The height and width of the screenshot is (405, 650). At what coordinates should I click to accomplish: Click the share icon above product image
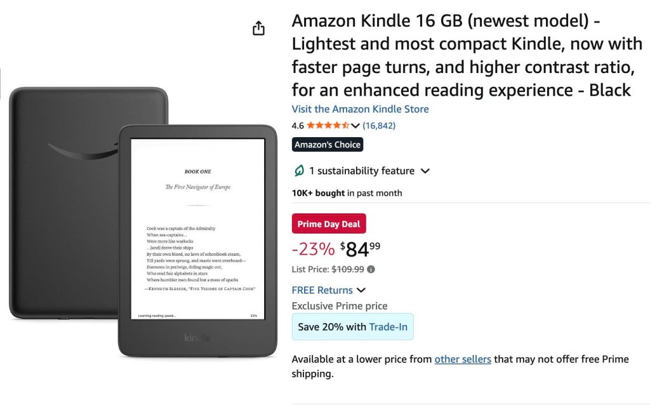(x=259, y=28)
